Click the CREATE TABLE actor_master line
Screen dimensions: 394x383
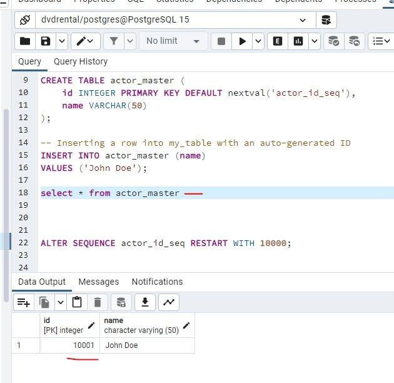click(113, 81)
